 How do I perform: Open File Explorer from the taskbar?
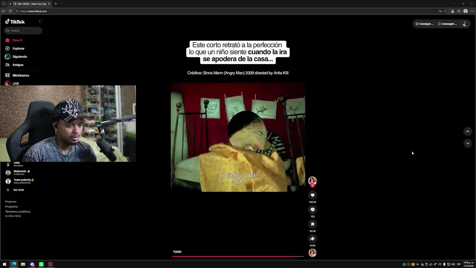[23, 264]
